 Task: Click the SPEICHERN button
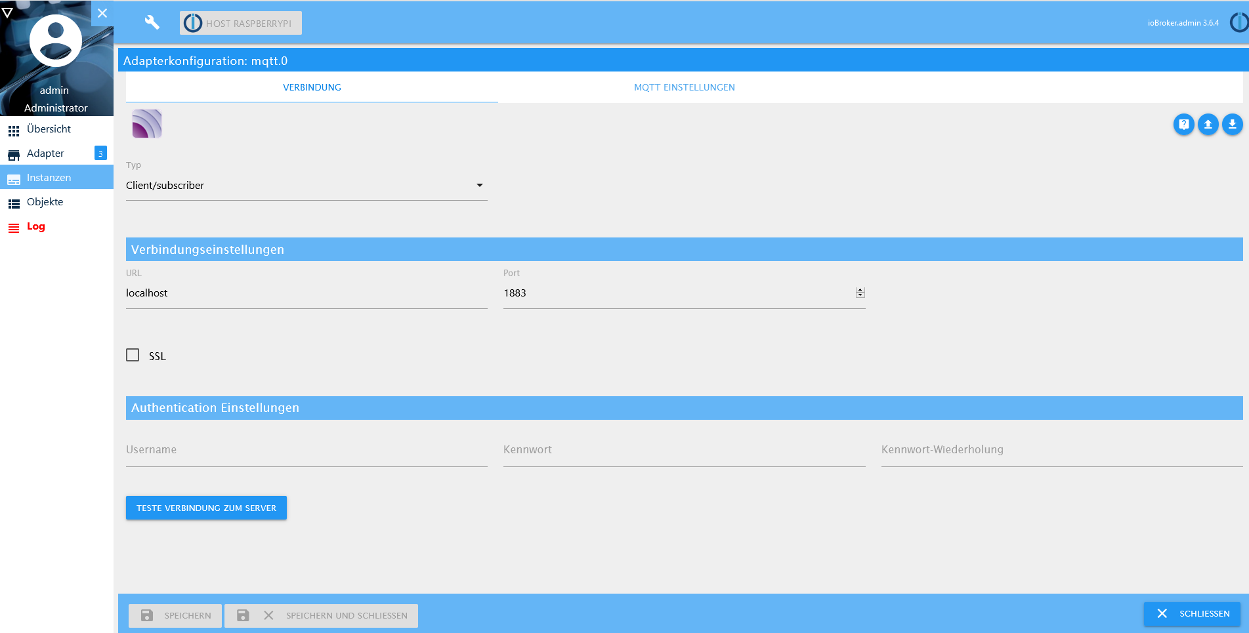(175, 615)
